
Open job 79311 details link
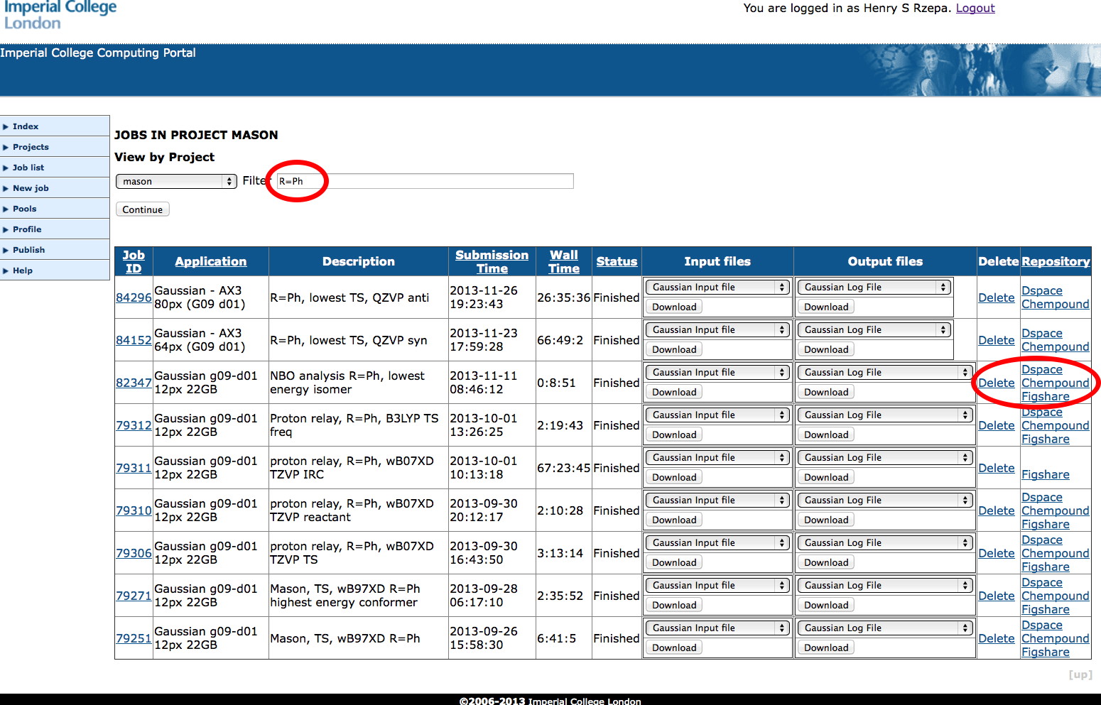(x=134, y=468)
